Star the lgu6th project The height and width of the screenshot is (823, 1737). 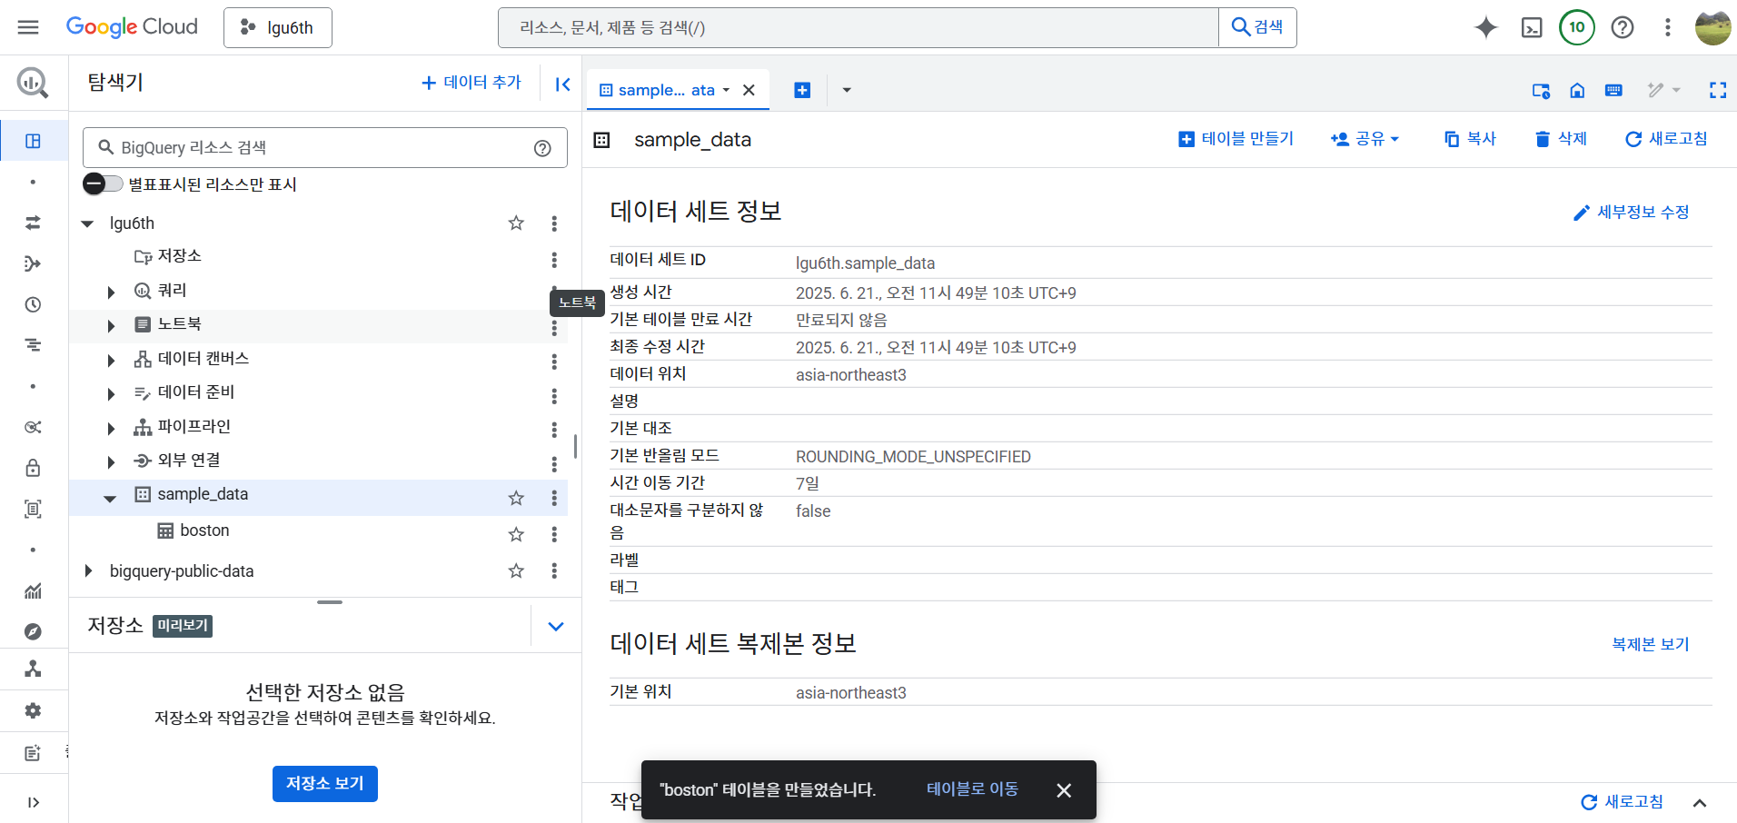(x=516, y=223)
